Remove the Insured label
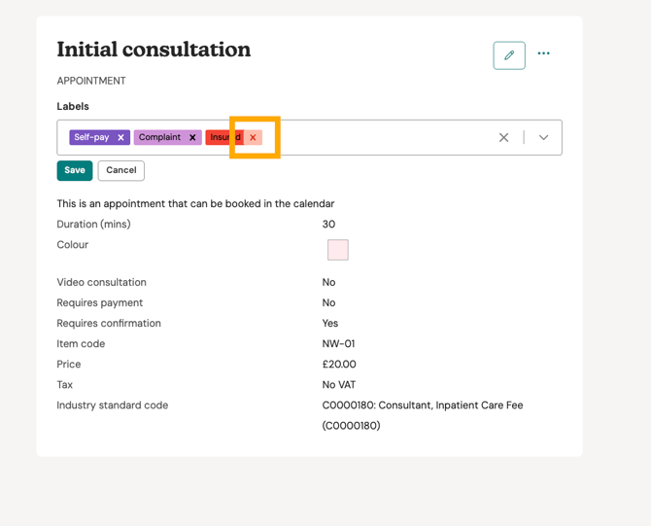651x526 pixels. pyautogui.click(x=253, y=138)
